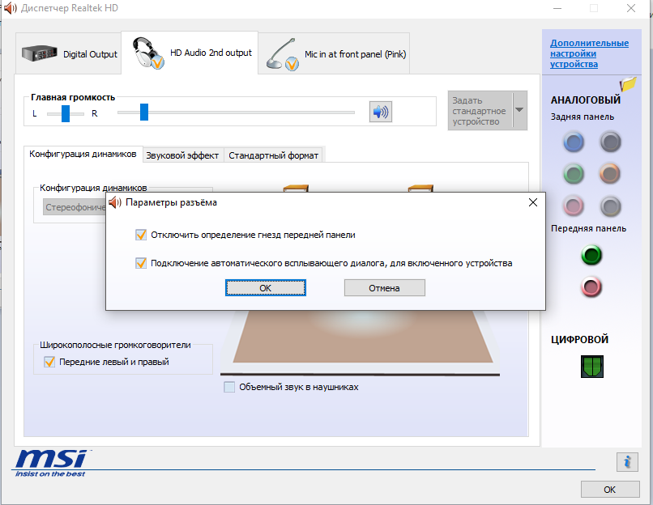Click the left front speaker in the room view
The height and width of the screenshot is (505, 653).
tap(296, 189)
